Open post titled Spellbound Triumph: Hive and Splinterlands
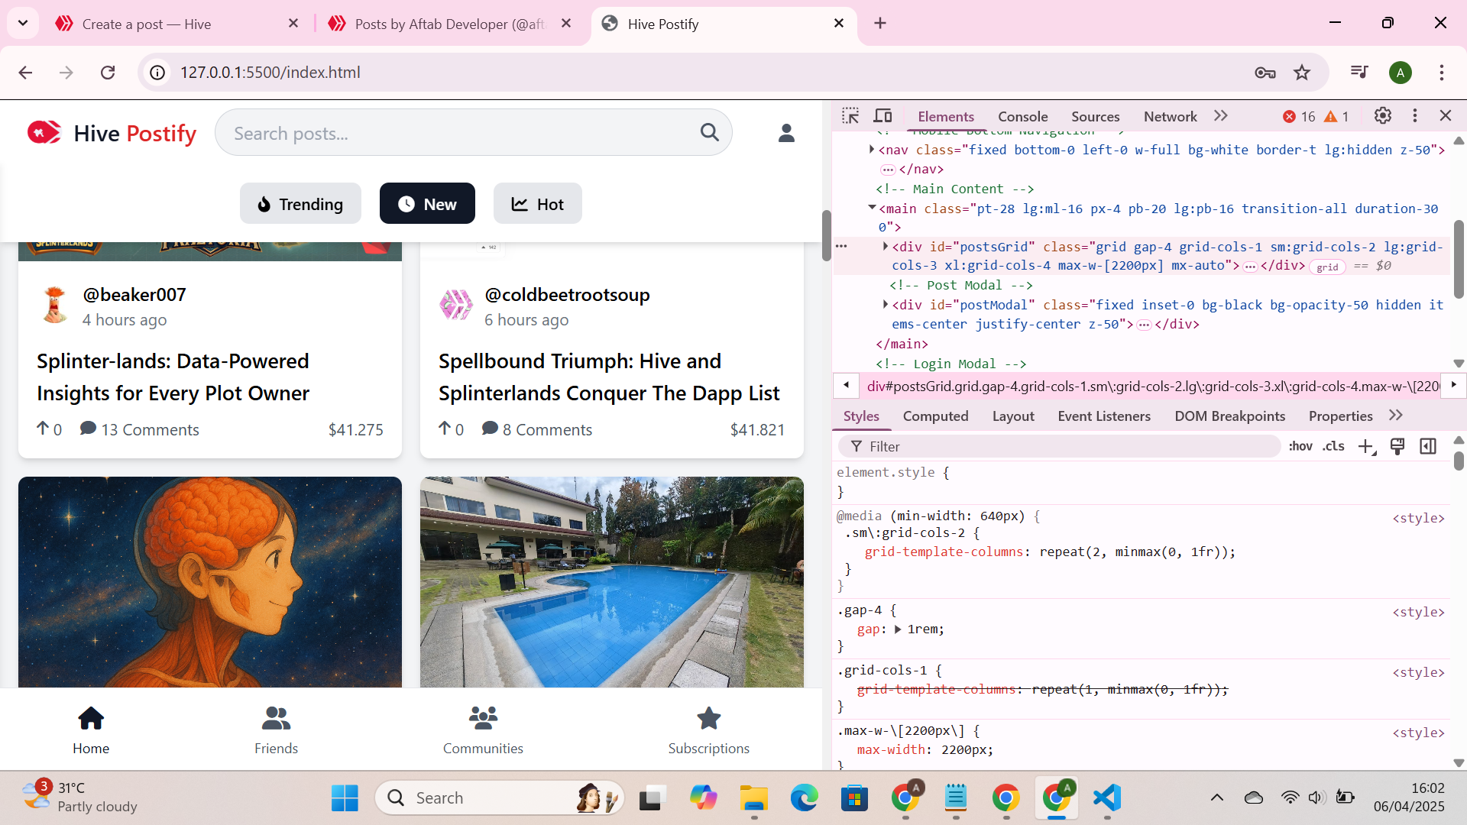 [x=609, y=377]
